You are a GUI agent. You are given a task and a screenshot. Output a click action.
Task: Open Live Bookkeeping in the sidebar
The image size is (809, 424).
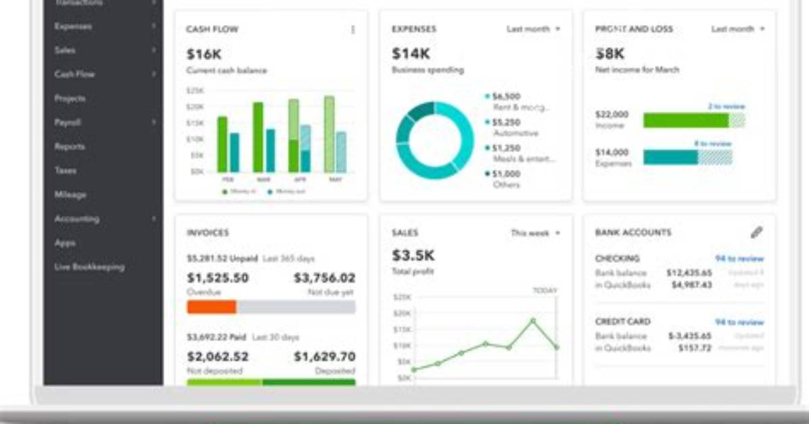pos(89,267)
